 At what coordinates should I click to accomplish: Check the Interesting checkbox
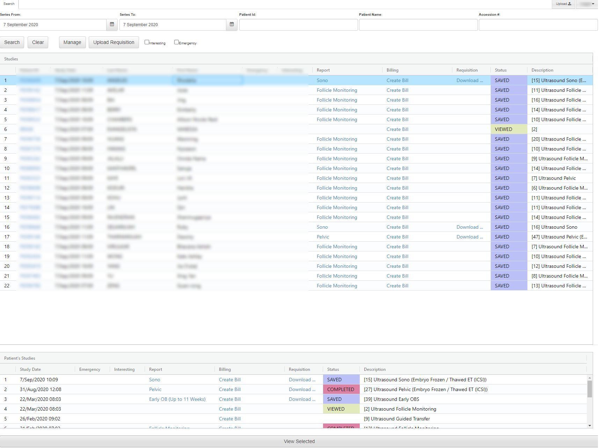(x=147, y=42)
